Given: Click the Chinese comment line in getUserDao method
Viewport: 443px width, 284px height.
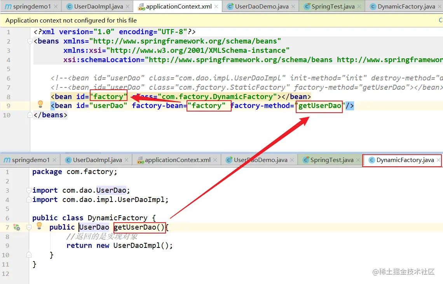Looking at the screenshot, I should (102, 236).
